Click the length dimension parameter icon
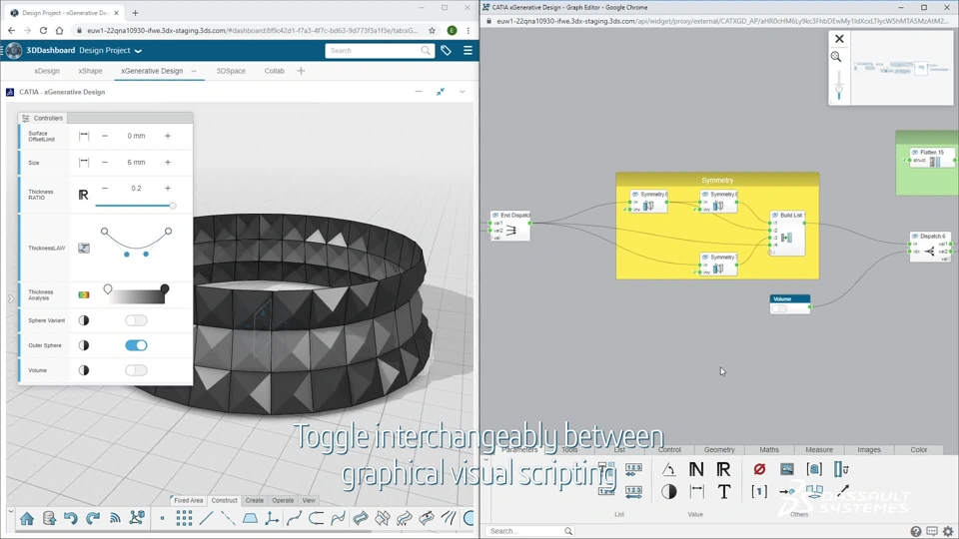 pos(696,491)
